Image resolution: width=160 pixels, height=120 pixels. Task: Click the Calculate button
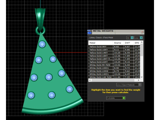(x=116, y=98)
